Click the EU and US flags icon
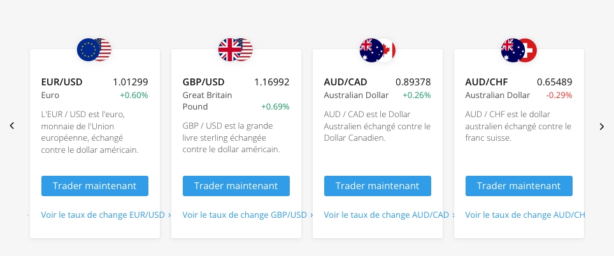 click(94, 50)
